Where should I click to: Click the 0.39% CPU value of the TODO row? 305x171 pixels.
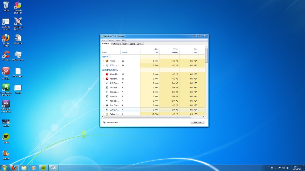pyautogui.click(x=156, y=66)
